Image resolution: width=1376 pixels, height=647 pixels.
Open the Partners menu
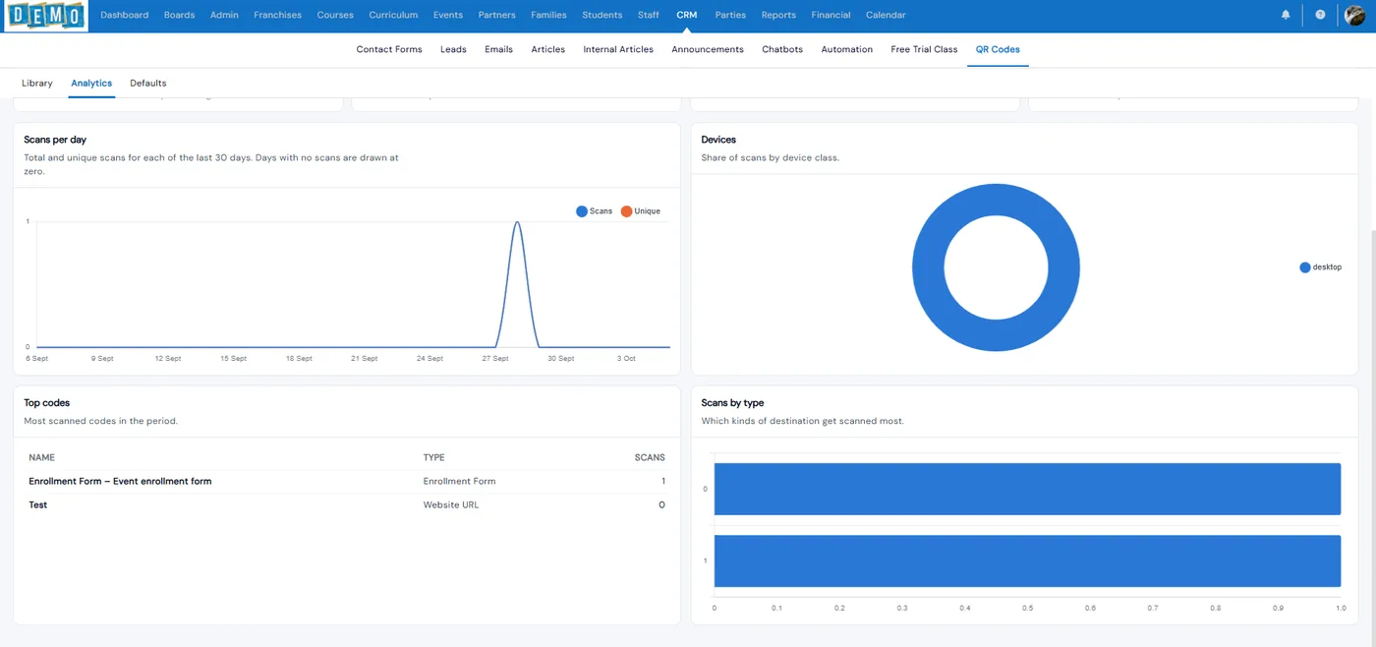coord(496,15)
